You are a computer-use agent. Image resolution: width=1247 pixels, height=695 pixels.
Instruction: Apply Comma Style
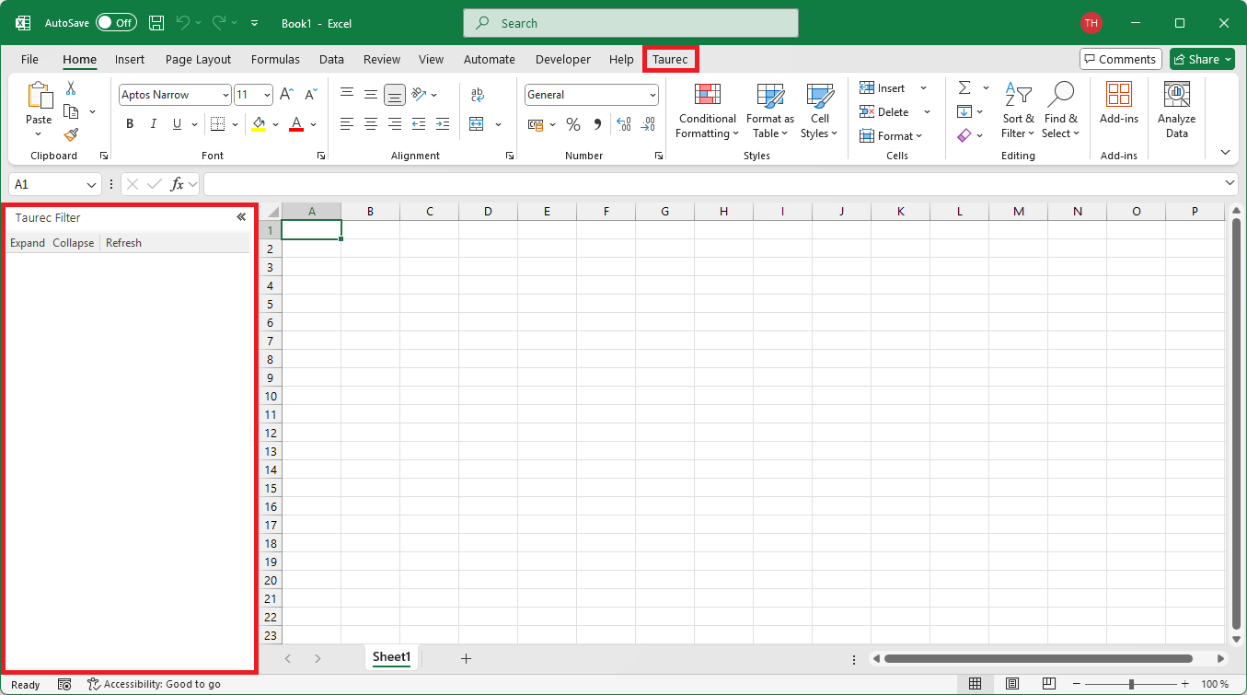click(x=597, y=124)
